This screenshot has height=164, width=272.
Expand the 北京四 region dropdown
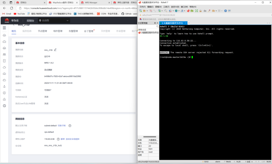pyautogui.click(x=54, y=20)
